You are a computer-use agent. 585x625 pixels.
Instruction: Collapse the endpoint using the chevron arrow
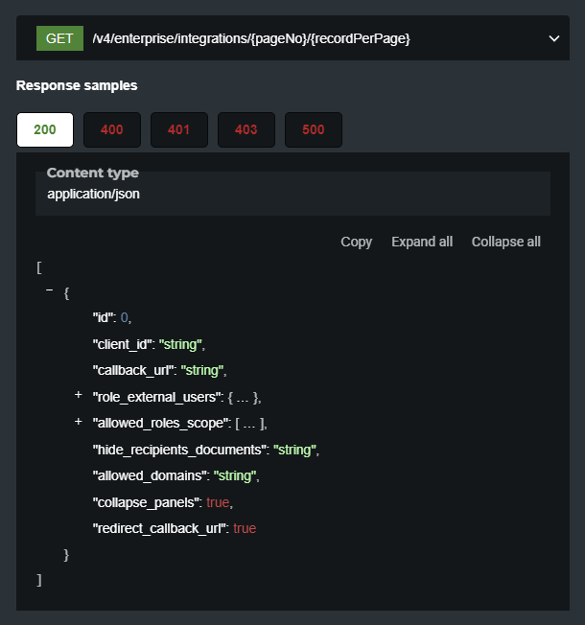coord(553,38)
